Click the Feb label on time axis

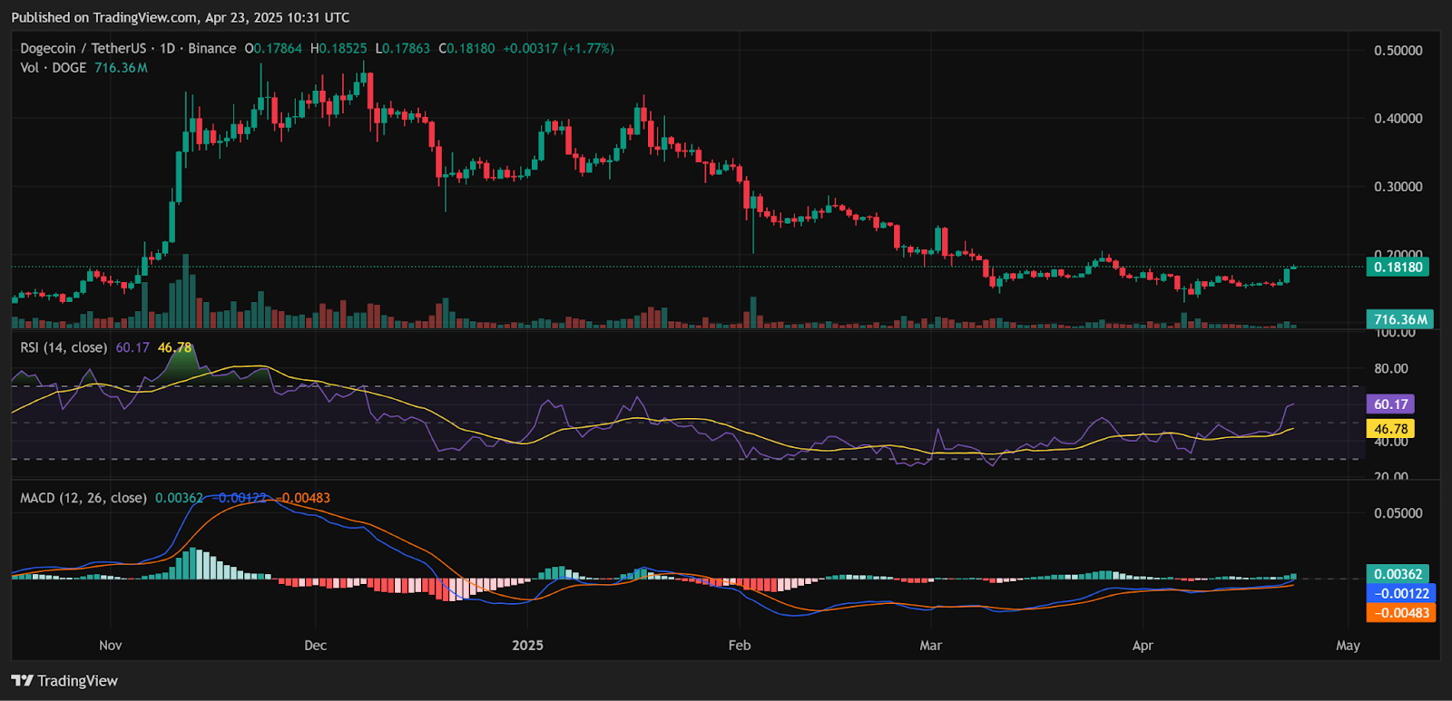tap(740, 646)
